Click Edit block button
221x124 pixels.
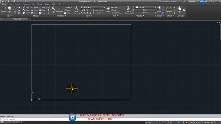tap(114, 10)
